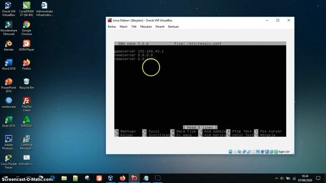Open the Masukan menu

coord(146,26)
